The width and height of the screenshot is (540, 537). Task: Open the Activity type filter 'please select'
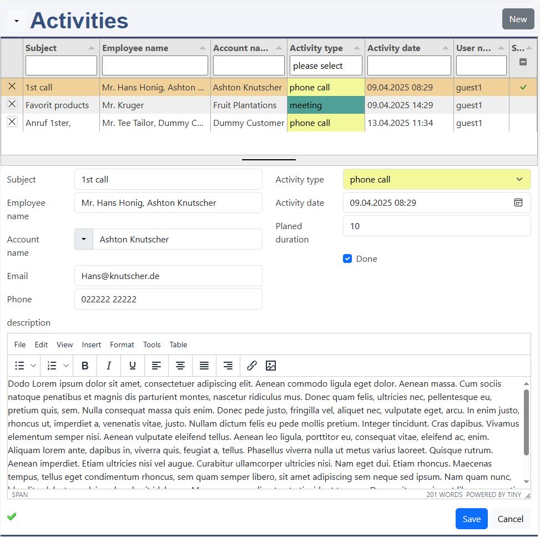[326, 65]
